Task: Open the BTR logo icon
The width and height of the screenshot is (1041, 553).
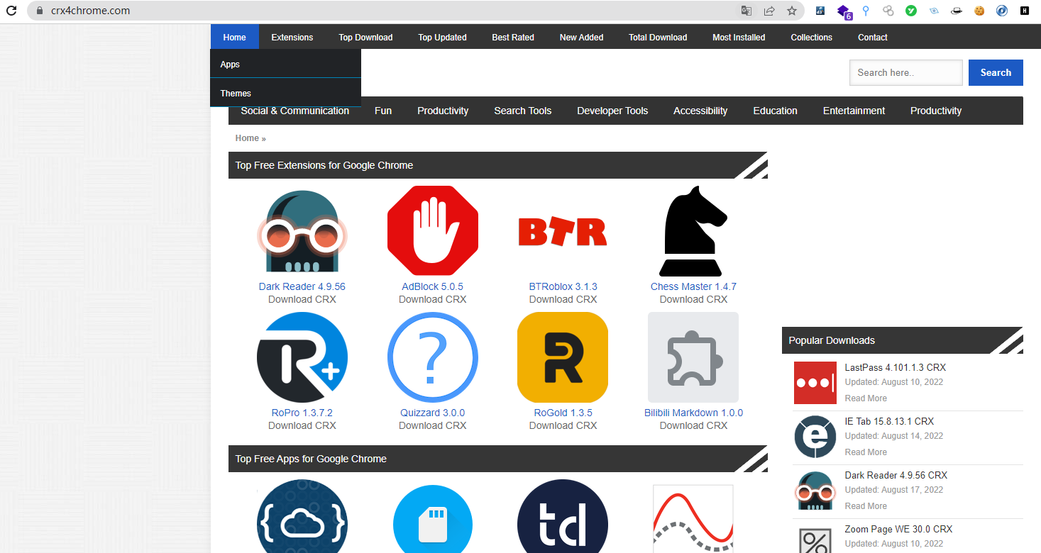Action: point(563,231)
